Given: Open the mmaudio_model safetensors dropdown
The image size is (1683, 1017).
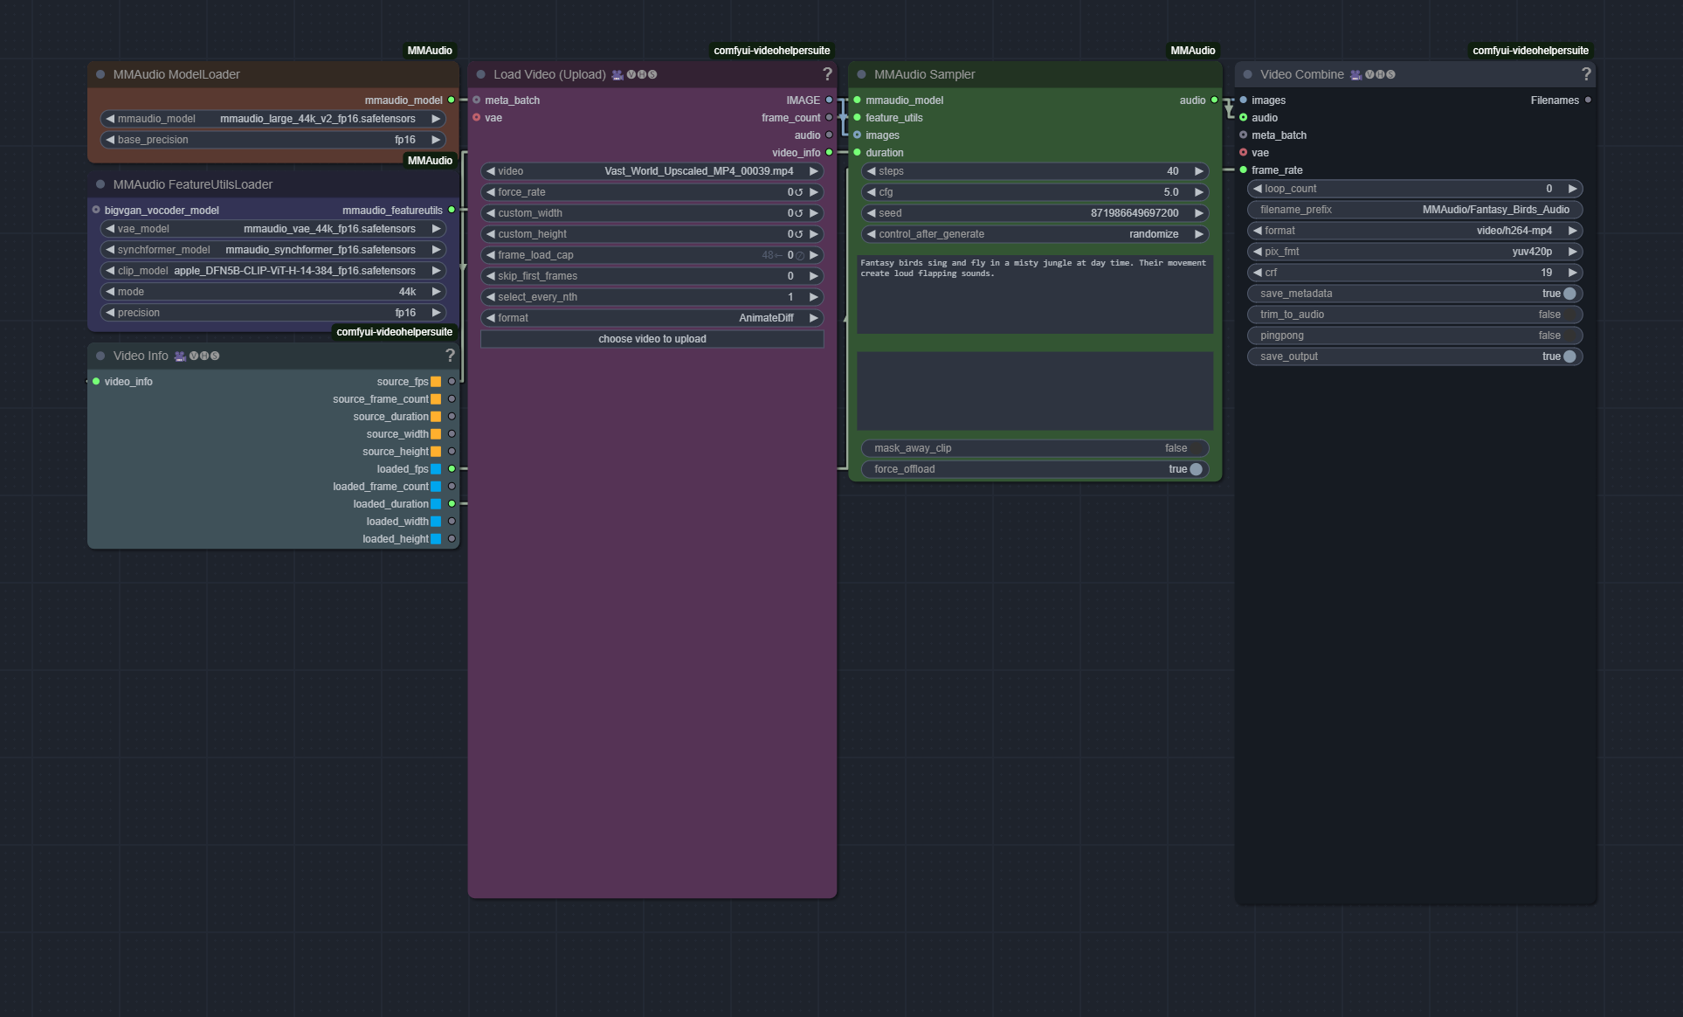Looking at the screenshot, I should 273,119.
